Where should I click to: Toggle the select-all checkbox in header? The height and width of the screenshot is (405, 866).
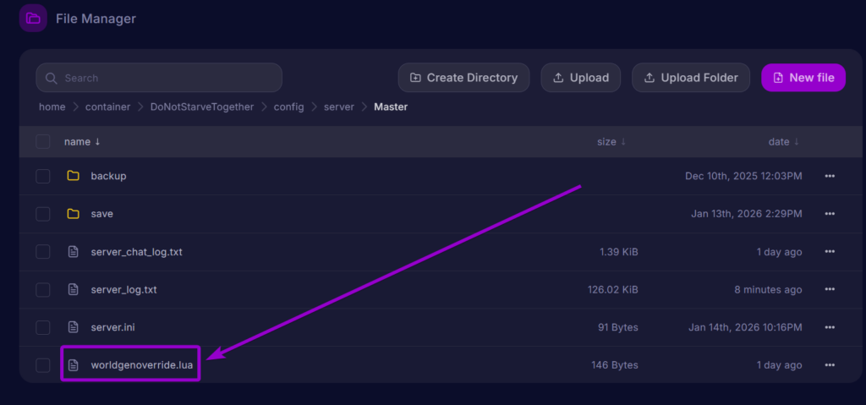pos(43,142)
